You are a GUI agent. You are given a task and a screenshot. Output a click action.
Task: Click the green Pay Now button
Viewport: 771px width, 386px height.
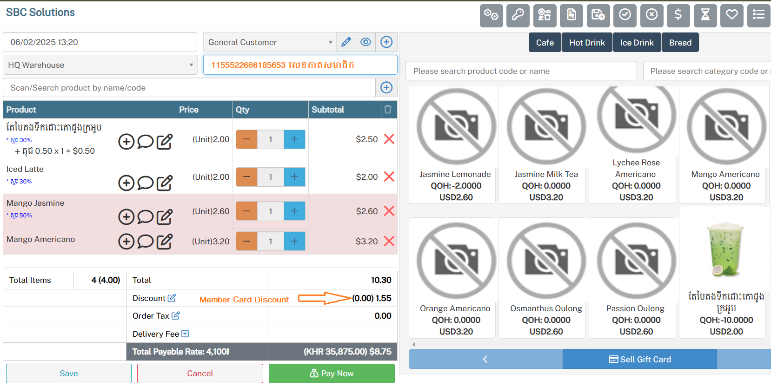tap(332, 373)
